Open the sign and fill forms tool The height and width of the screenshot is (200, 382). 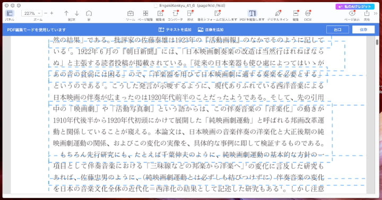pyautogui.click(x=218, y=13)
